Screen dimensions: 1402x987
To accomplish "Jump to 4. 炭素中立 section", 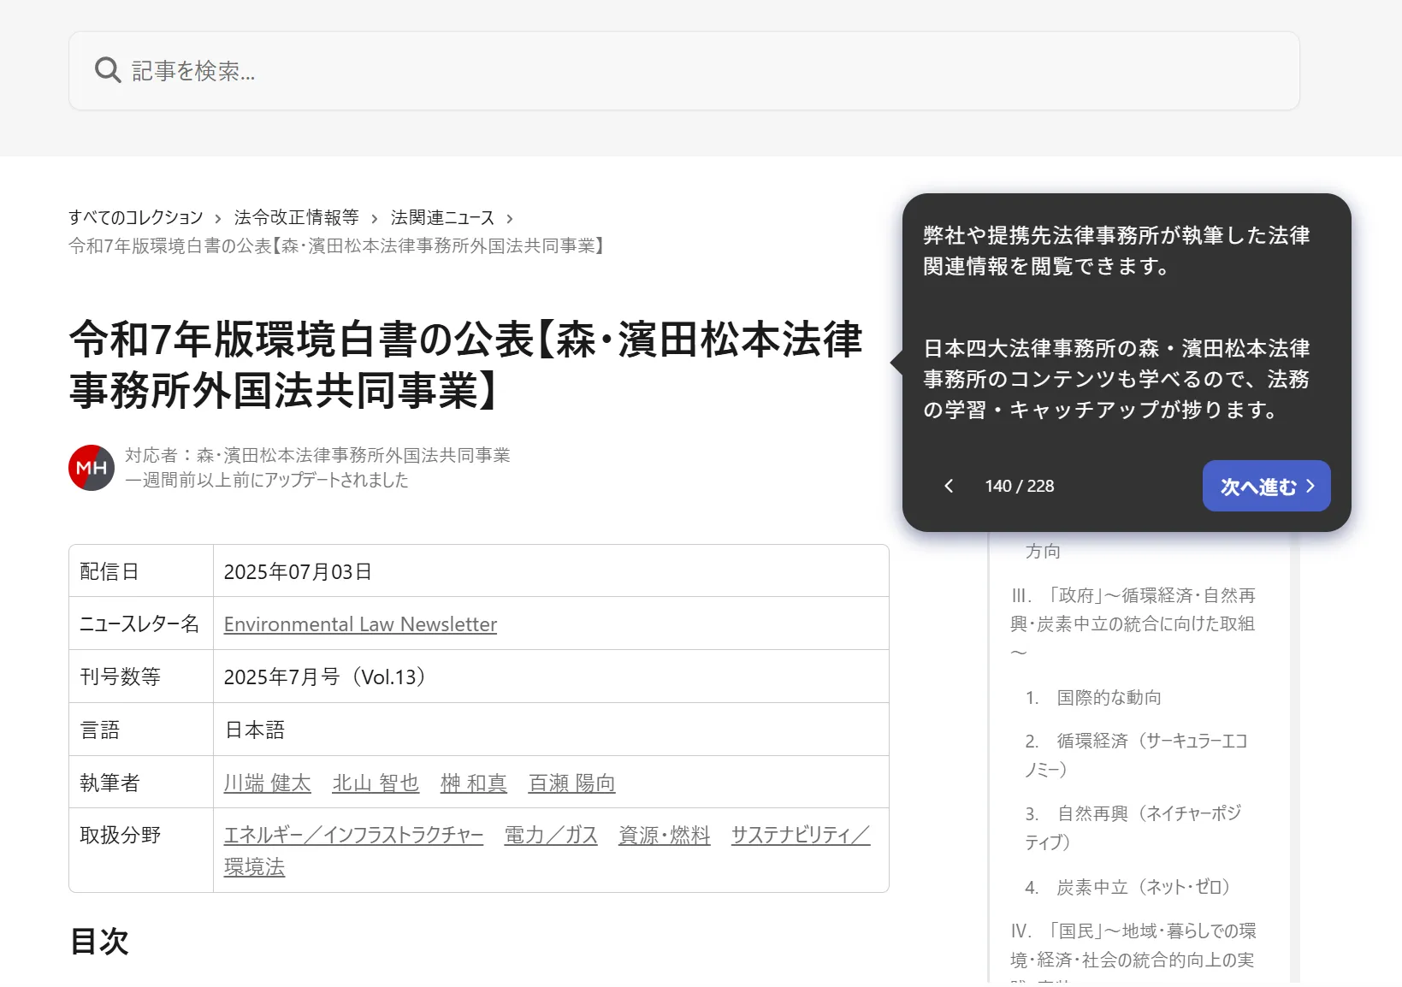I will pos(1127,887).
